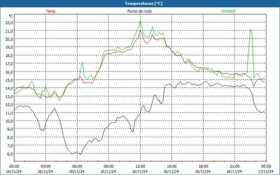280x175 pixels.
Task: Click the 12:00 time axis label
Action: click(140, 167)
